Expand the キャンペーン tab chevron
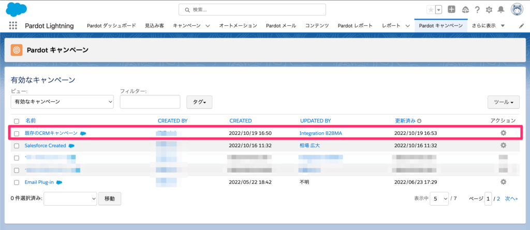The height and width of the screenshot is (230, 530). pos(208,26)
